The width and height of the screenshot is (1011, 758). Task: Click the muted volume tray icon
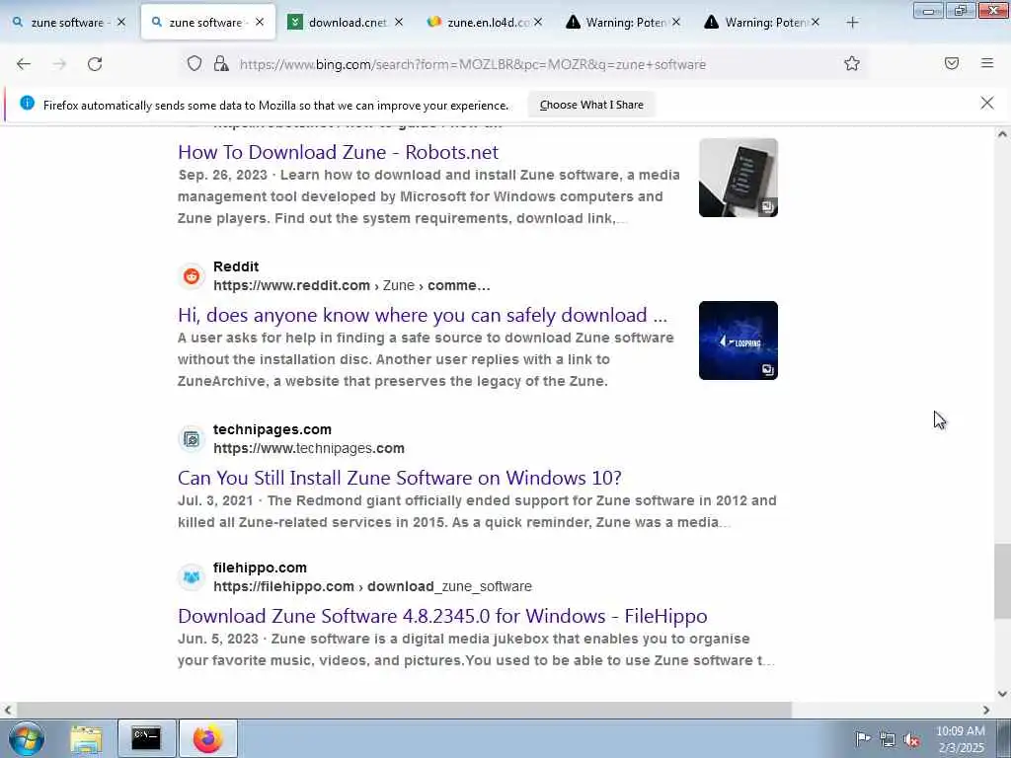click(x=911, y=739)
